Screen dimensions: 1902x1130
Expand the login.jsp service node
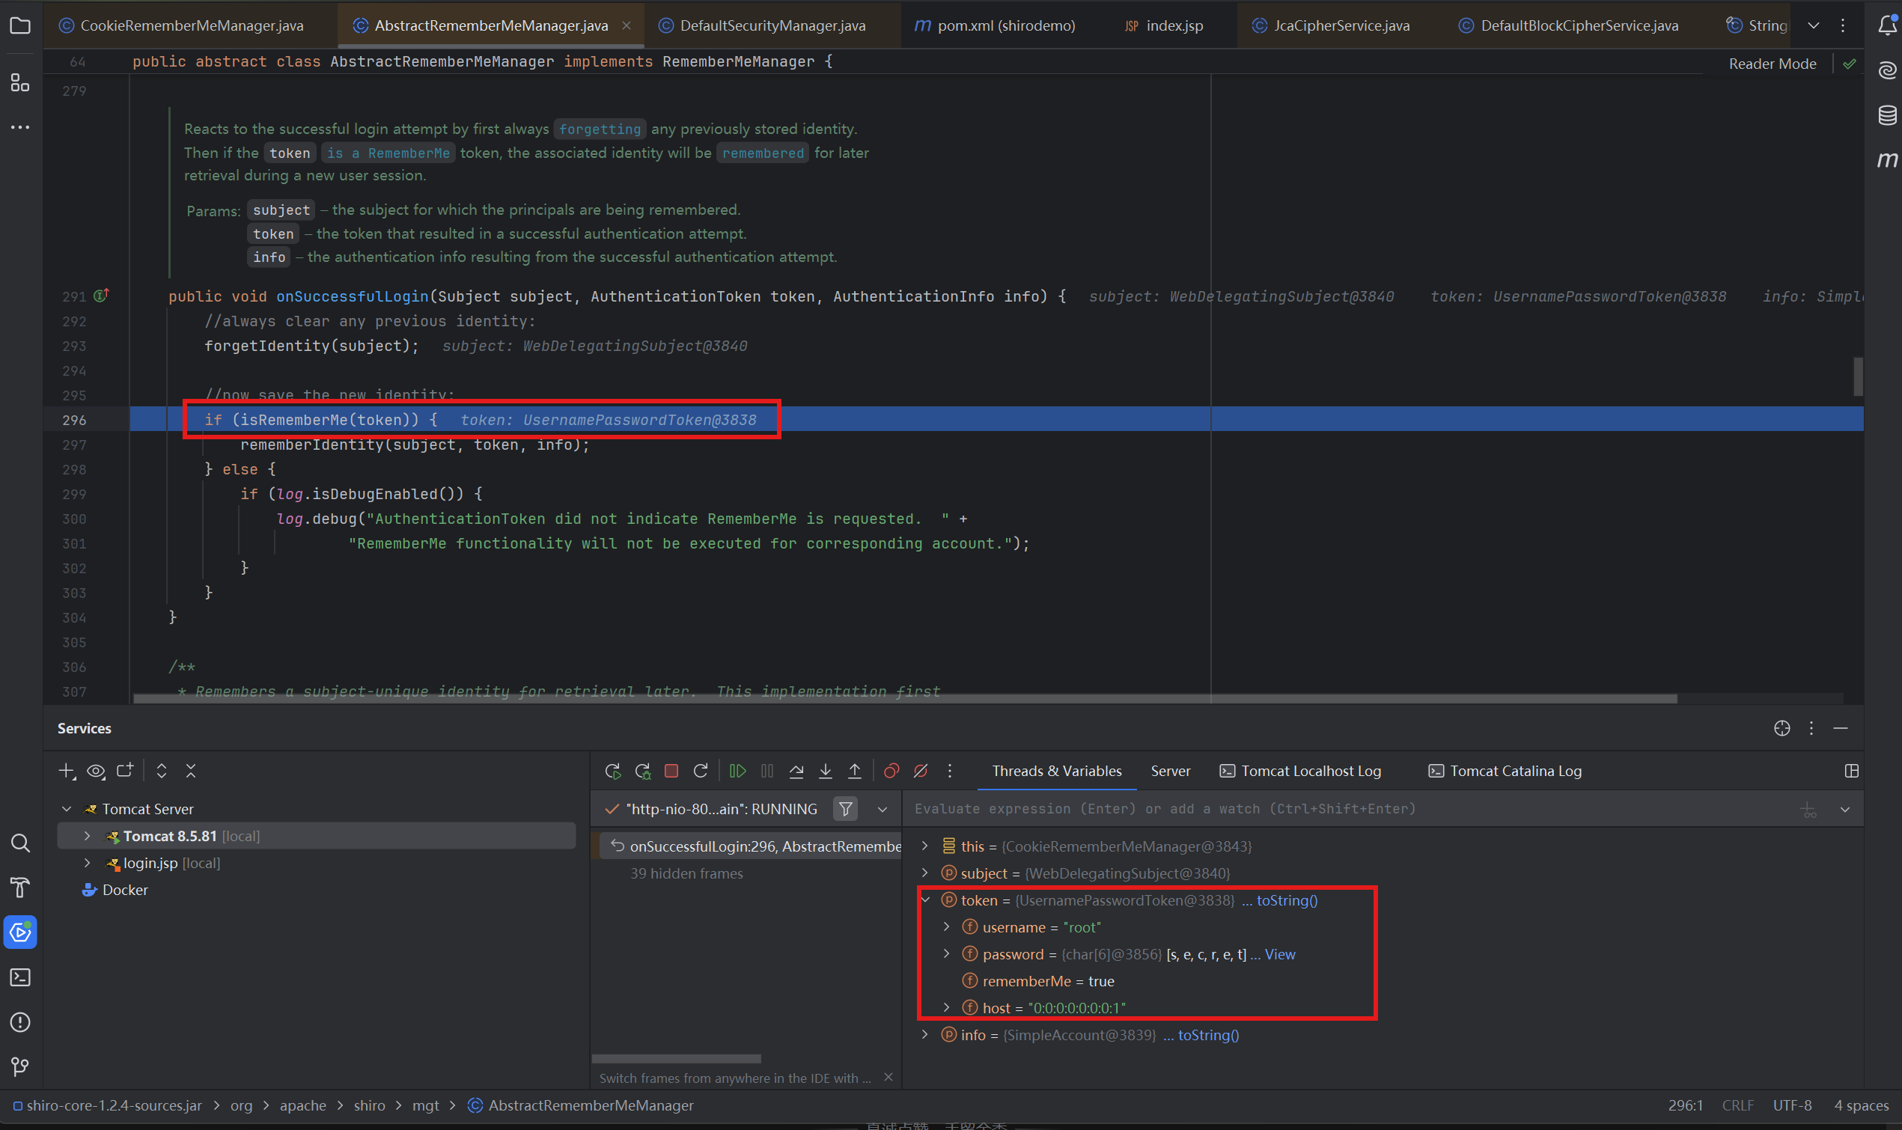point(88,863)
